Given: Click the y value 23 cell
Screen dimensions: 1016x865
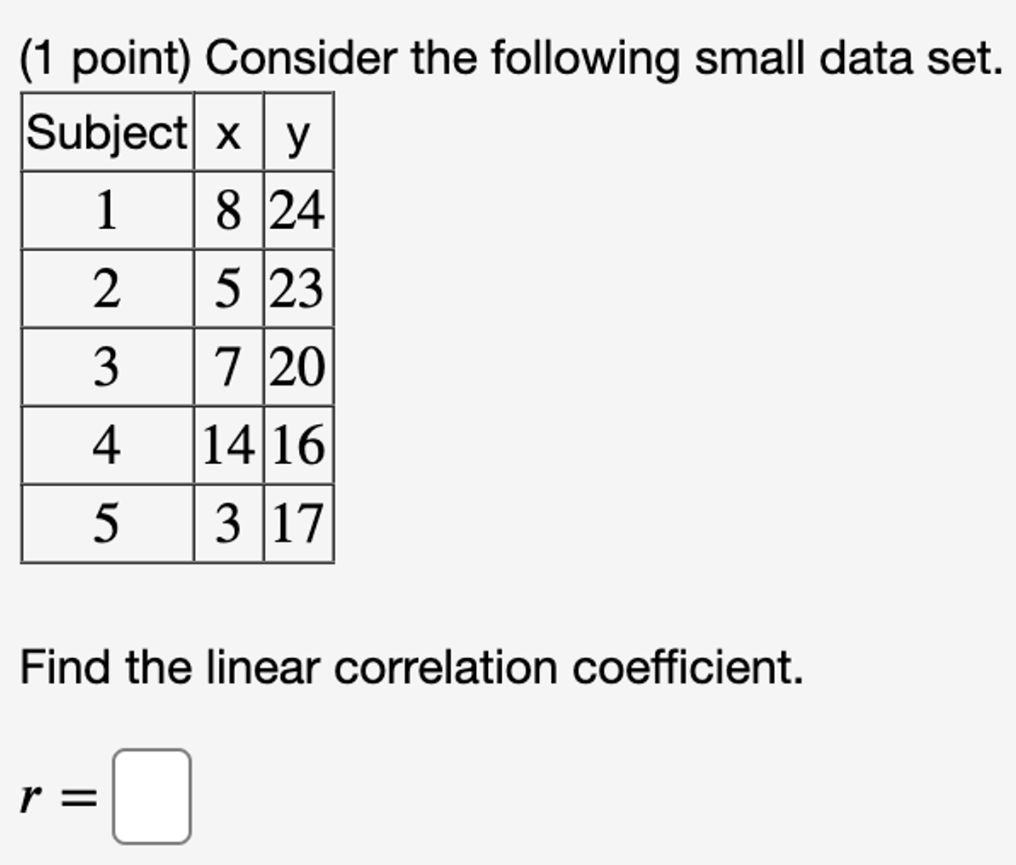Looking at the screenshot, I should click(x=298, y=287).
